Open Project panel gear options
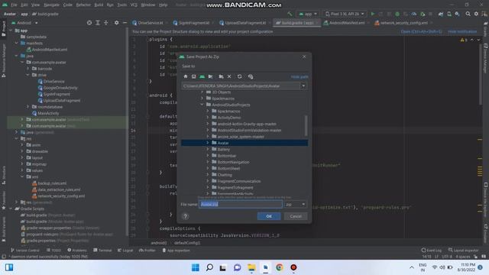The height and width of the screenshot is (275, 489). pos(116,23)
